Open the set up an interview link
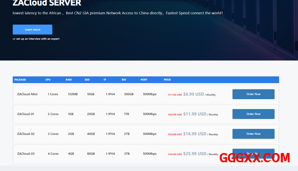Image resolution: width=298 pixels, height=171 pixels. (x=38, y=39)
